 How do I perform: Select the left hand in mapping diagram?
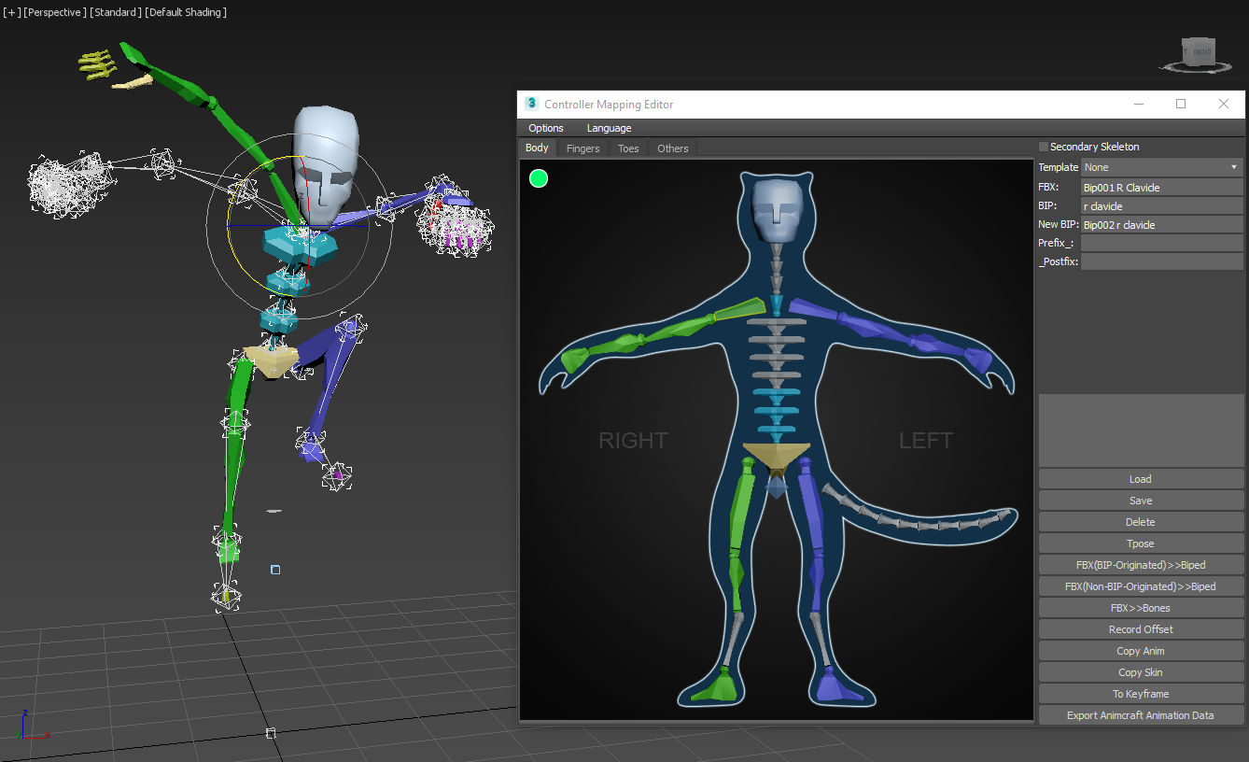pyautogui.click(x=977, y=360)
